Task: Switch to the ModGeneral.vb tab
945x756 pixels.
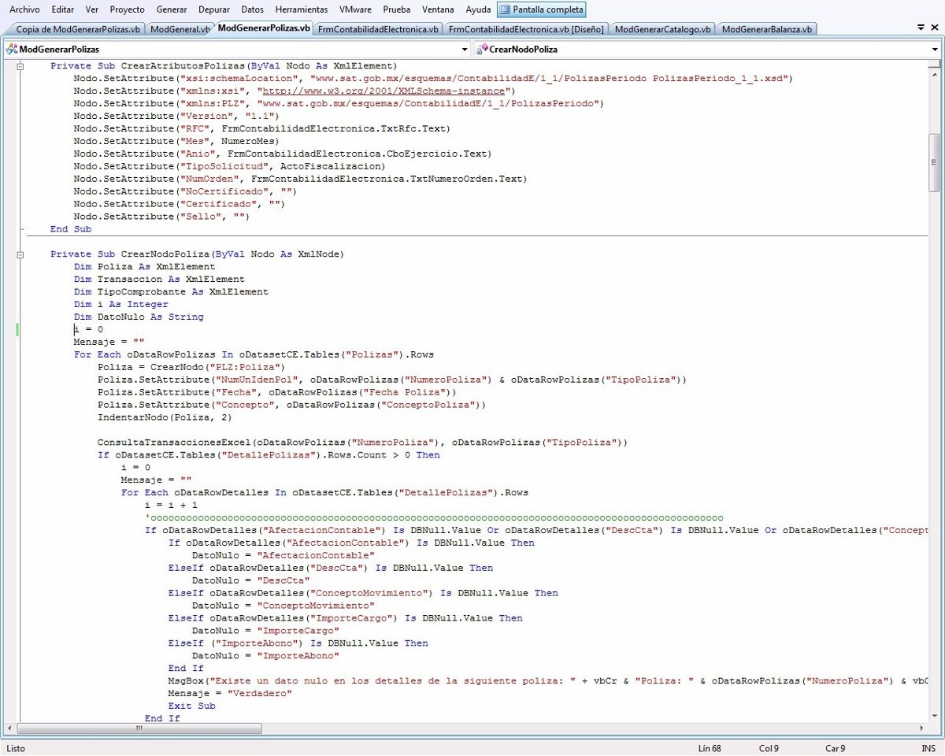Action: coord(180,29)
